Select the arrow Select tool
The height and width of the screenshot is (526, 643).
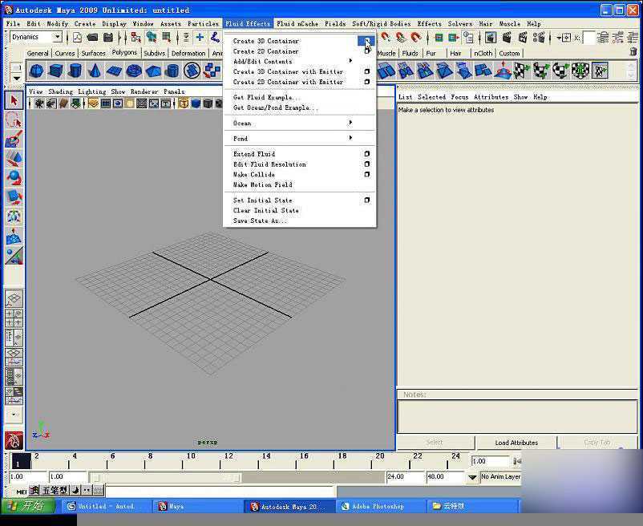(14, 100)
